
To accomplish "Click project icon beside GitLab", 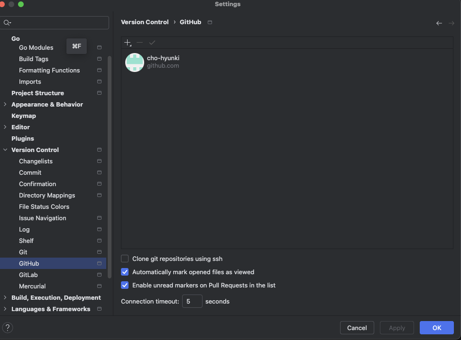I will [x=100, y=275].
